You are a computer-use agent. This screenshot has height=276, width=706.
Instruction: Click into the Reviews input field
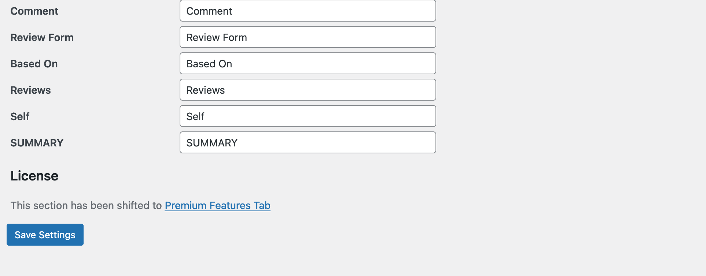308,90
